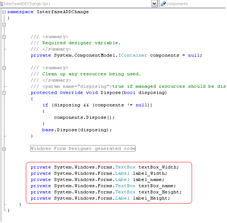Click the 'InterfaseADDChange.Spr1' class selector text
The width and height of the screenshot is (227, 223).
27,4
